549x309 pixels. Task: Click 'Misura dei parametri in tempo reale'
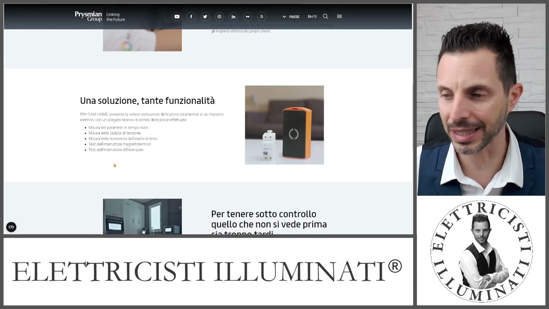point(118,127)
